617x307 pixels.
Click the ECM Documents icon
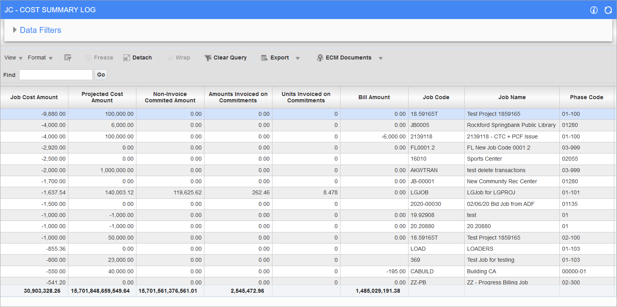point(320,58)
